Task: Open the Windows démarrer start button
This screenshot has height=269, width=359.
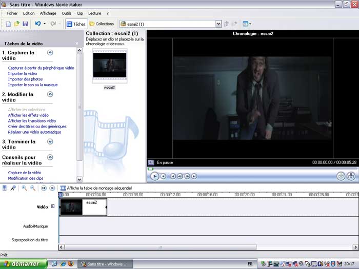Action: point(24,264)
